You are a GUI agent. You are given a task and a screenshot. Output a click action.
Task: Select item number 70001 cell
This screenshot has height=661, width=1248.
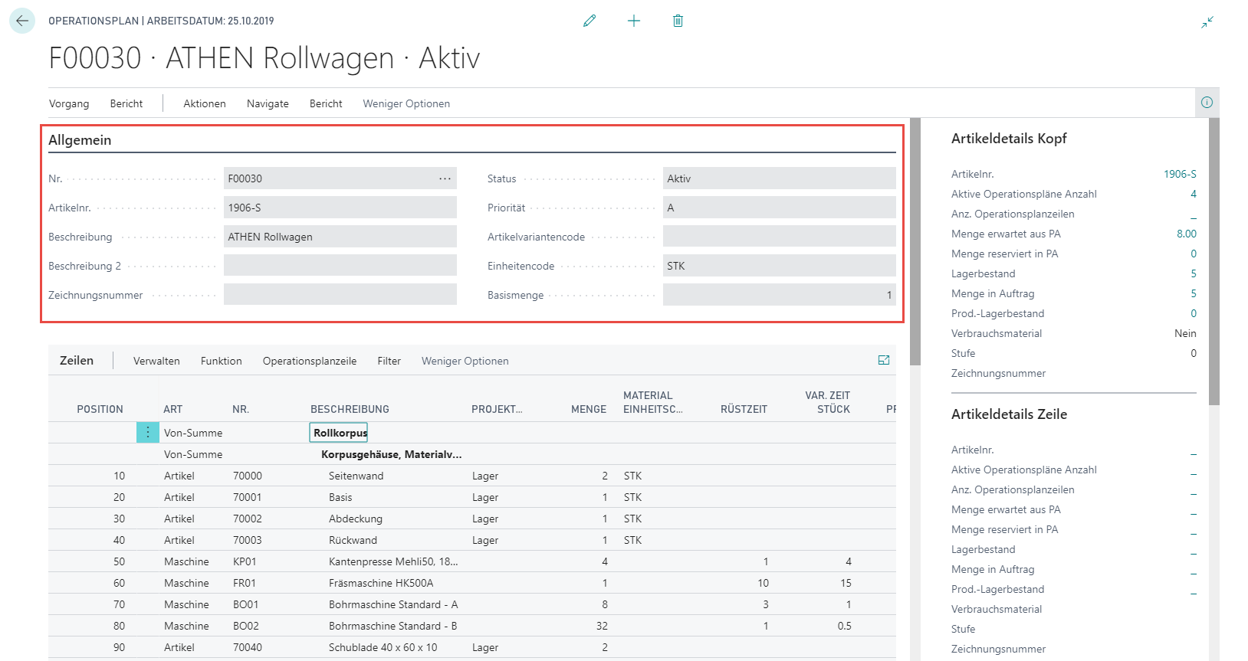coord(248,497)
